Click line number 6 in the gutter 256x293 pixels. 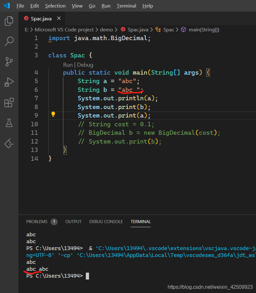click(36, 90)
